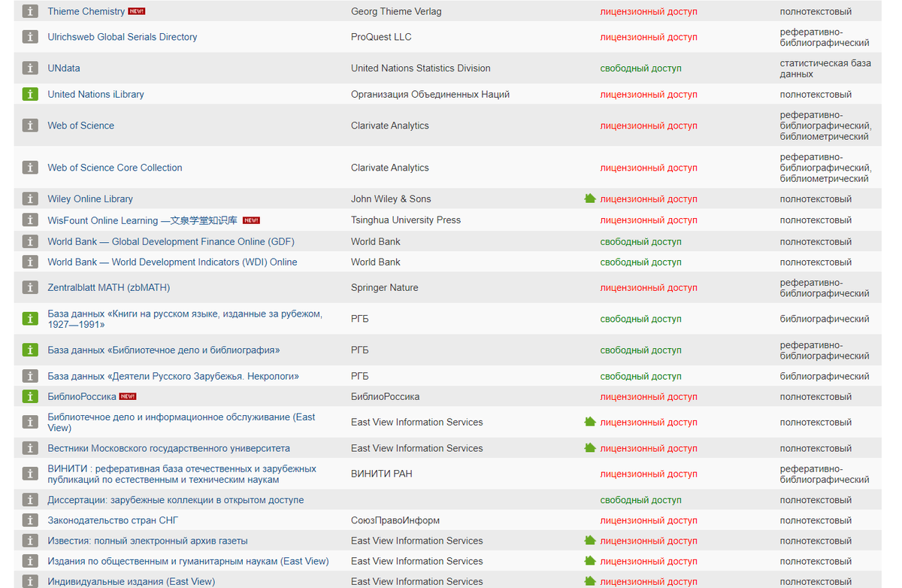Click info icon for World Bank WDI Online
This screenshot has height=588, width=902.
tap(30, 262)
